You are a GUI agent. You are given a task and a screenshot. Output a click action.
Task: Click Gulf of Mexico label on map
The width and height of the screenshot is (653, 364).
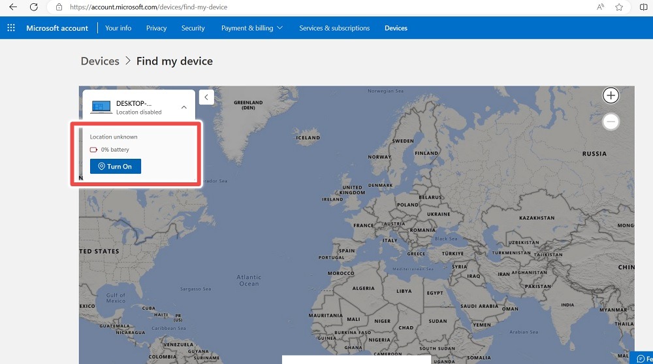pyautogui.click(x=116, y=298)
